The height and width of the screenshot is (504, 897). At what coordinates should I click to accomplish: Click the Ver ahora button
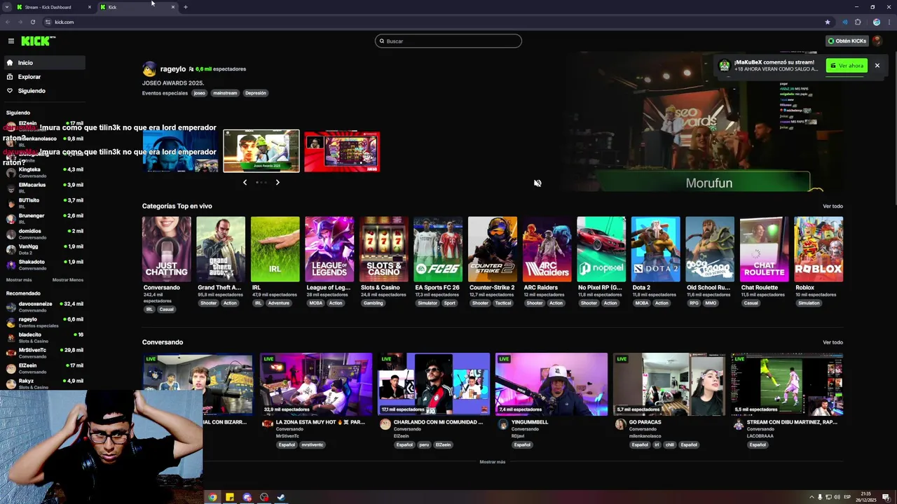(x=847, y=66)
